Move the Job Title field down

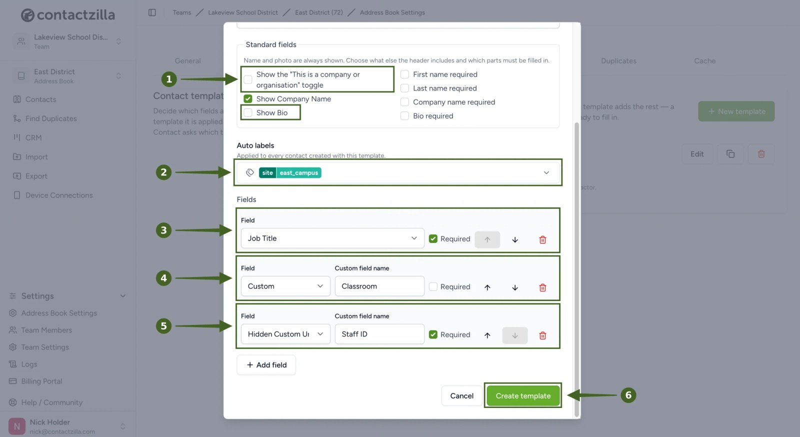(515, 239)
